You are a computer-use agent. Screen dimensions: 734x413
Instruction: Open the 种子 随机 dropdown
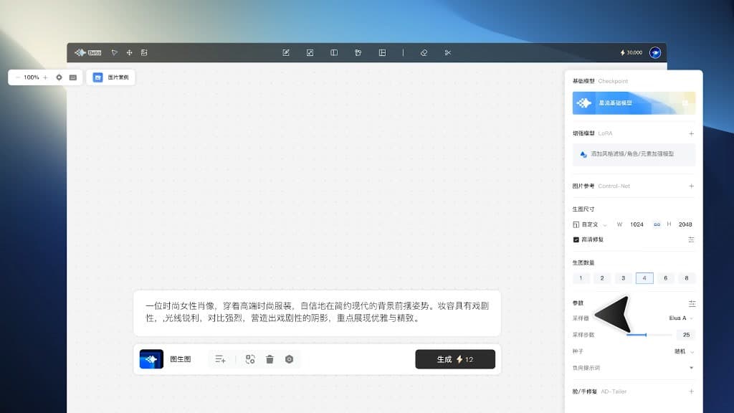[x=684, y=351]
